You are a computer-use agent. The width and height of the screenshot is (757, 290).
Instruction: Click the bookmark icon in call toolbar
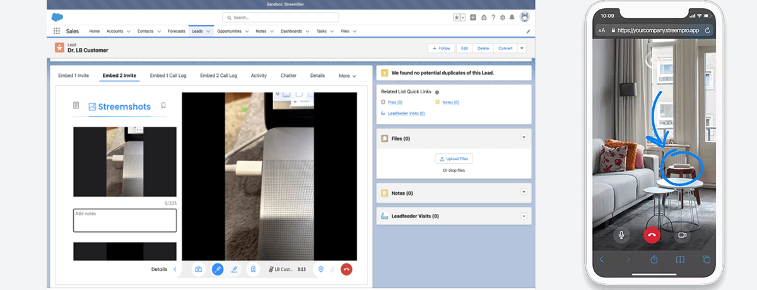[x=253, y=269]
